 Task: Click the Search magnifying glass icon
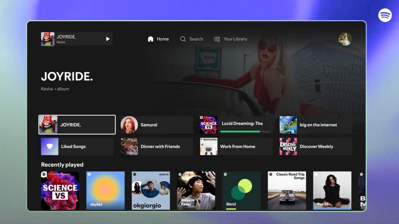[183, 39]
